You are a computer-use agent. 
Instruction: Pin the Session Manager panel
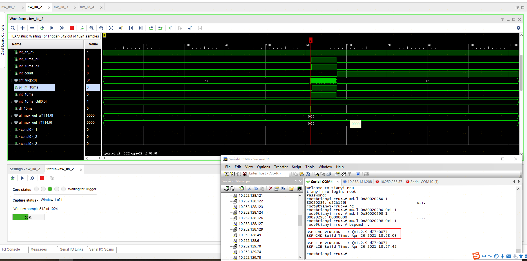(296, 181)
